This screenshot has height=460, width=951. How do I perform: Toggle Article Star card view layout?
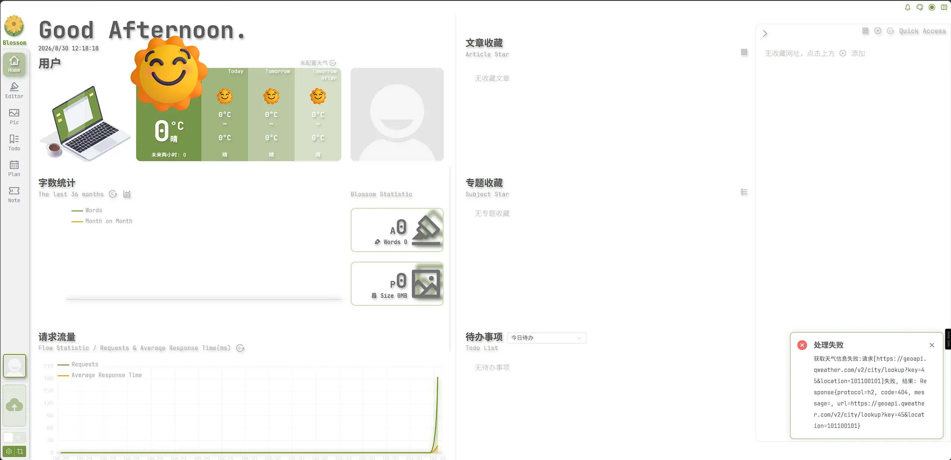pyautogui.click(x=744, y=52)
